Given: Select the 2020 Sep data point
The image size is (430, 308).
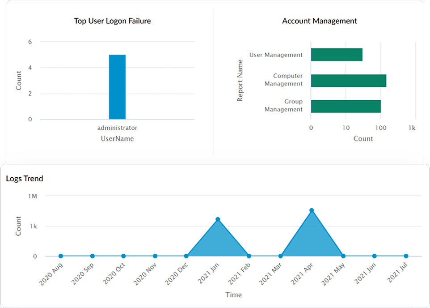Looking at the screenshot, I should coord(92,256).
